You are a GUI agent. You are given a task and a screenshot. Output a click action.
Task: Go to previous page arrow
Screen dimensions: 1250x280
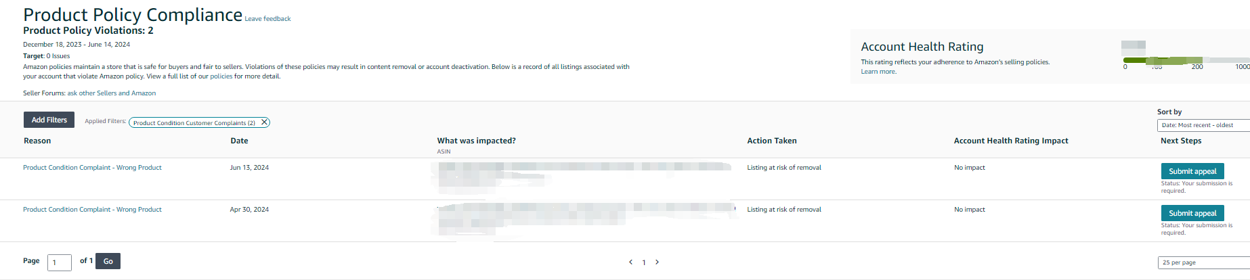coord(630,262)
